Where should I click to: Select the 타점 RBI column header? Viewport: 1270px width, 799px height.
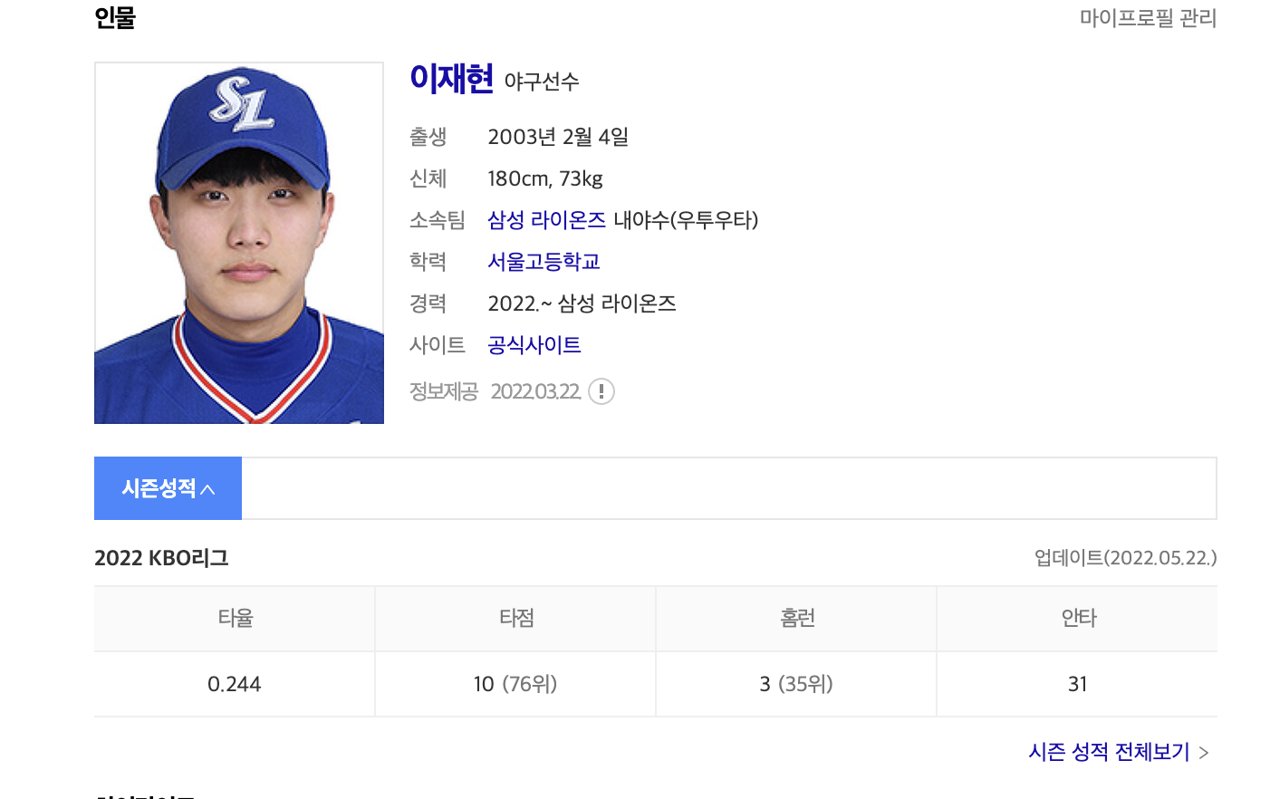point(515,618)
